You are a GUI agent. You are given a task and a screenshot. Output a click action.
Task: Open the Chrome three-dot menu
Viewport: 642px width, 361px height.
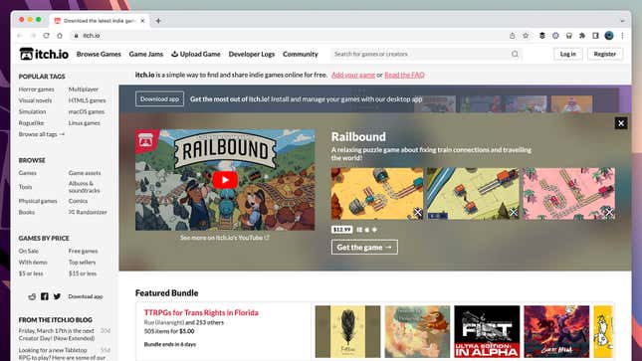(x=622, y=36)
